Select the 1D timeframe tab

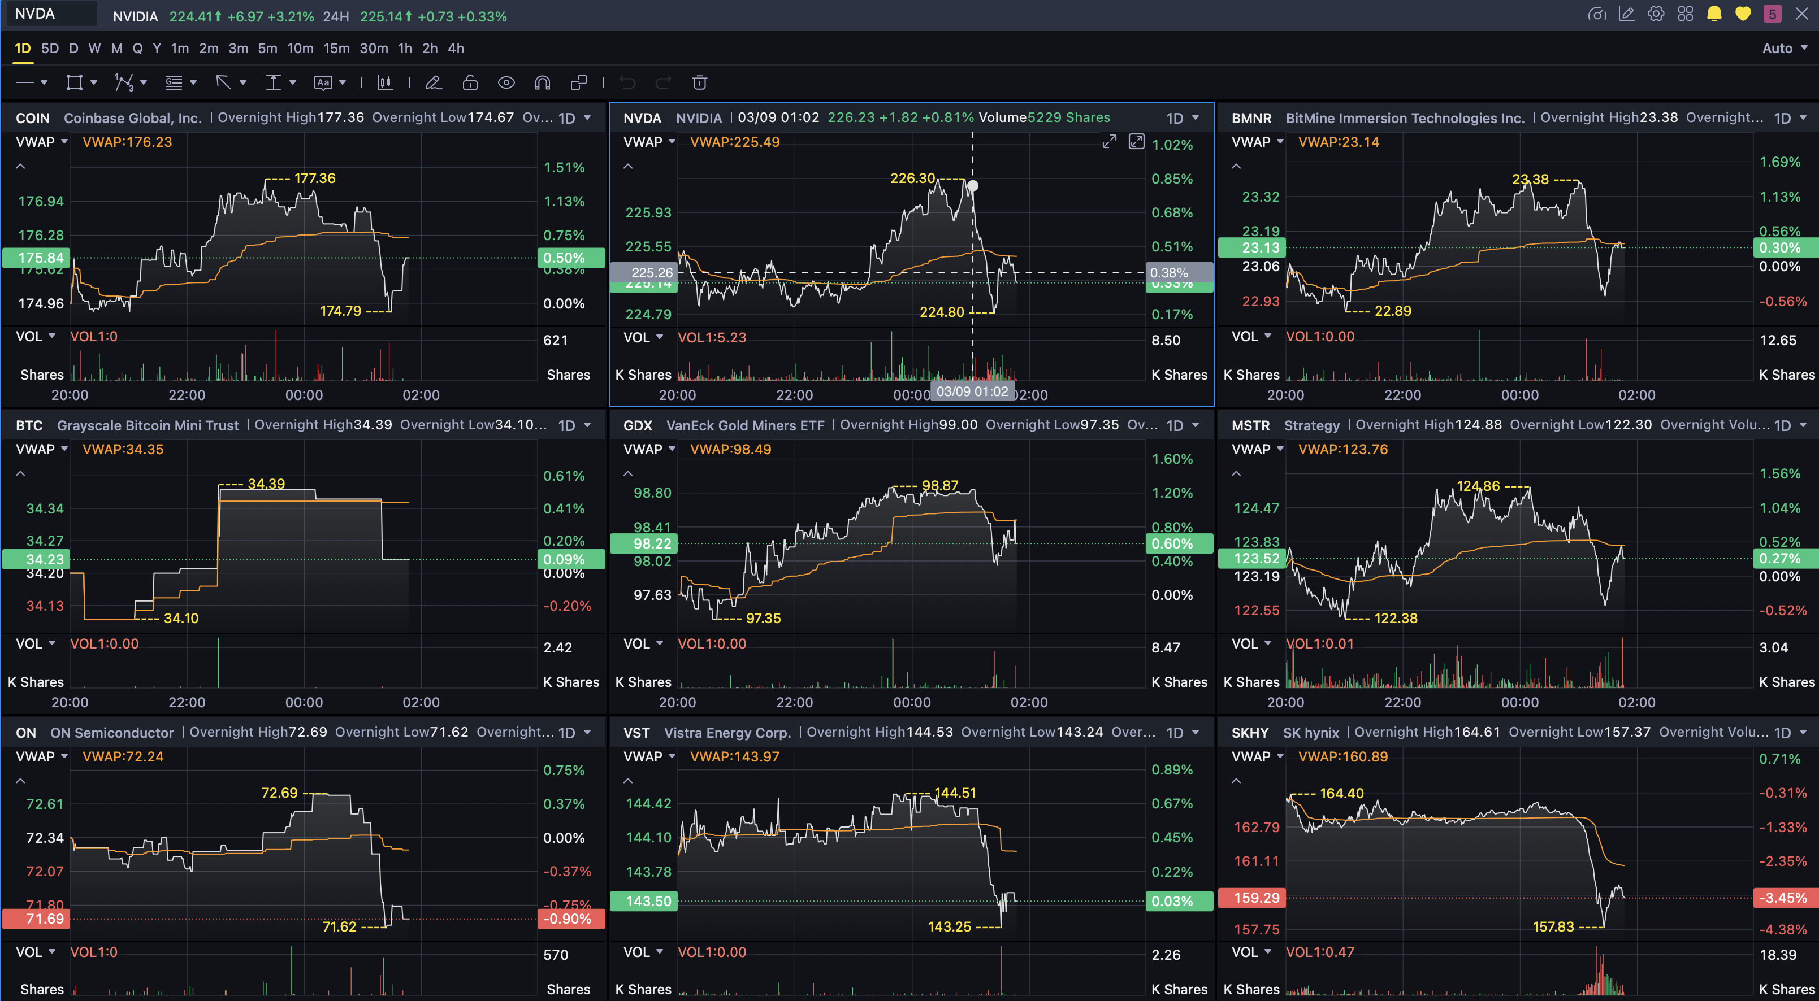click(23, 48)
